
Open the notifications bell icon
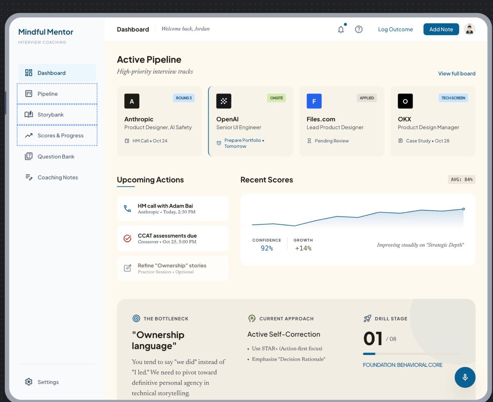tap(341, 30)
